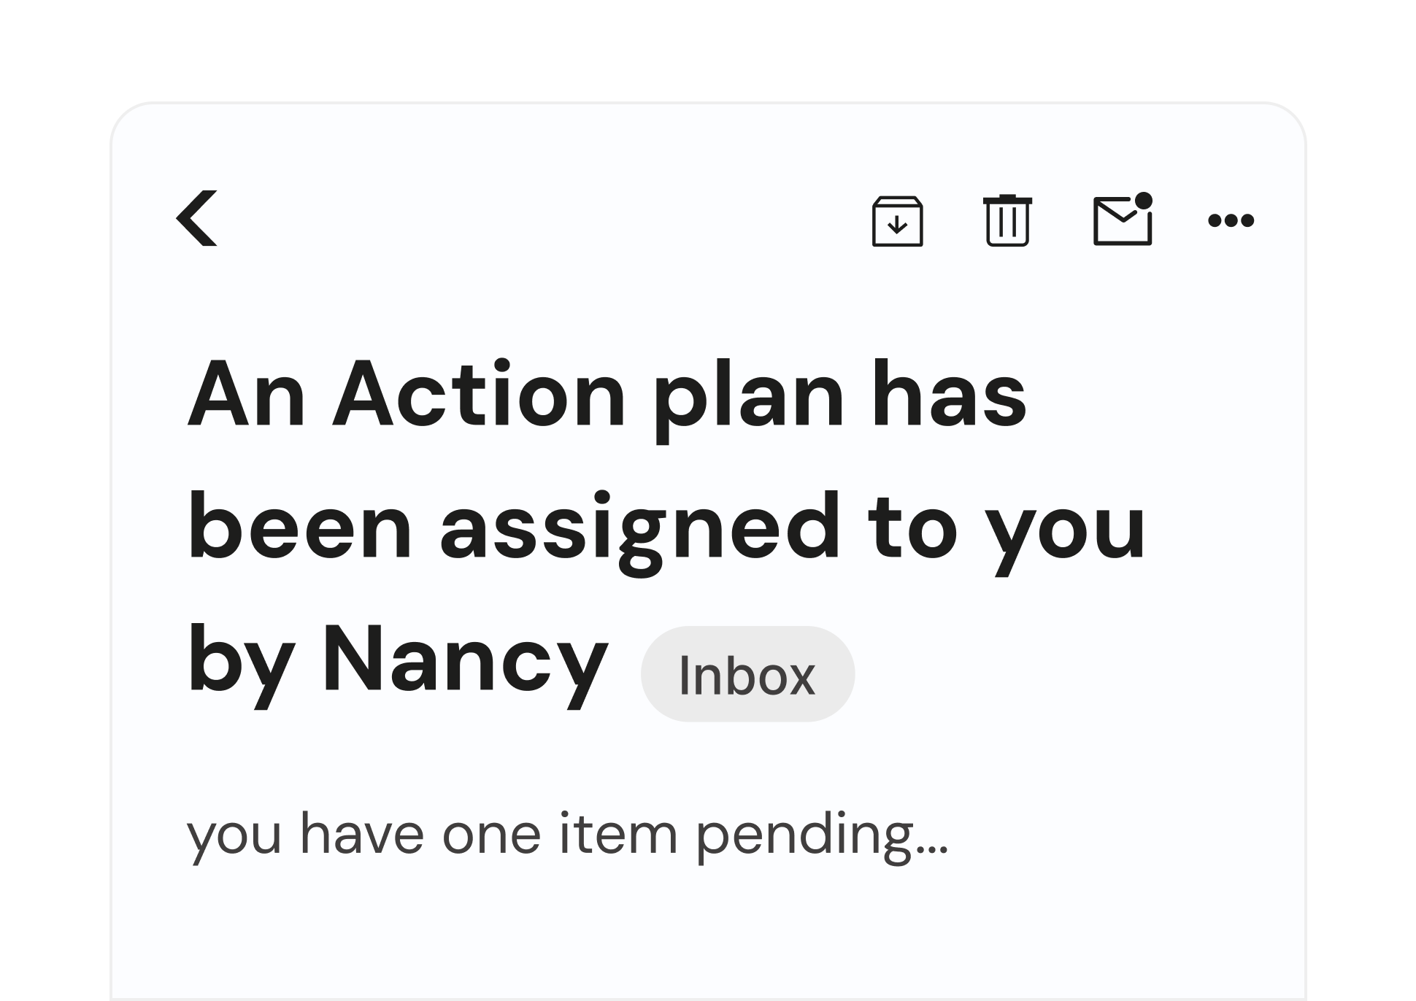This screenshot has width=1416, height=1001.
Task: Move the Action plan email to trash
Action: [x=1007, y=220]
